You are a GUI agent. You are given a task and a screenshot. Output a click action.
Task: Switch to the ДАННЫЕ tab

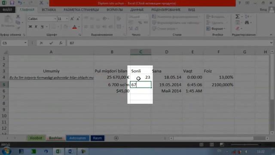point(137,9)
